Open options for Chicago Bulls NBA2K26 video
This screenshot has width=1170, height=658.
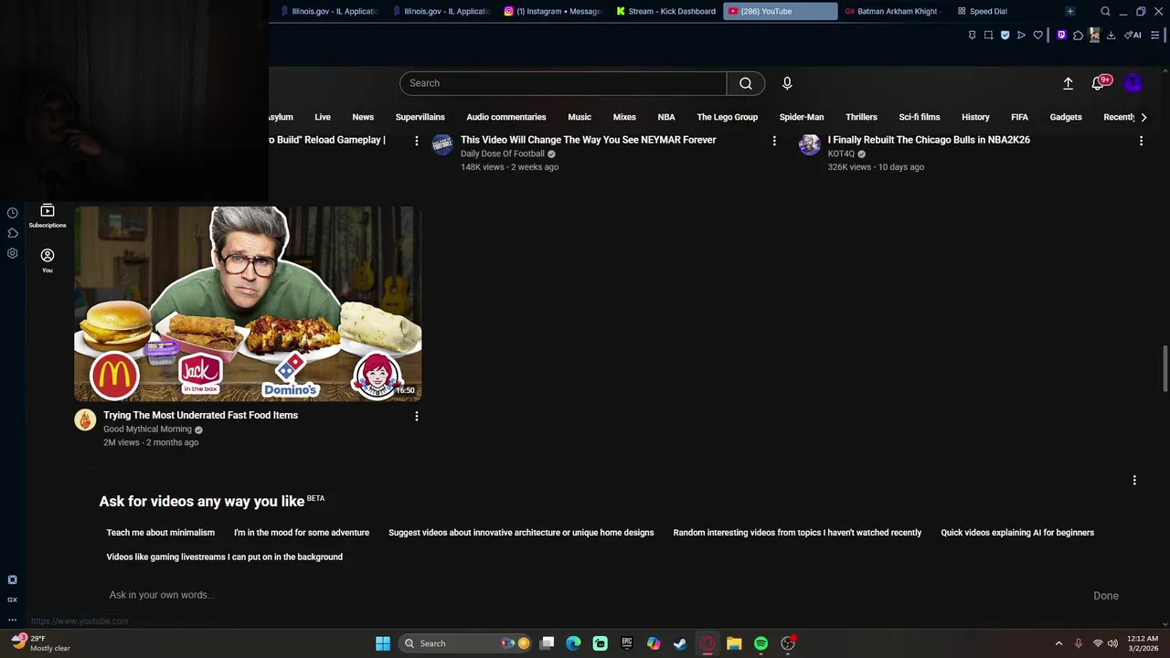(1141, 141)
